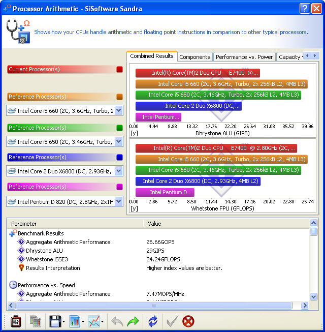The width and height of the screenshot is (325, 332).
Task: Open the Intel Pentium D 820 dropdown
Action: [119, 201]
